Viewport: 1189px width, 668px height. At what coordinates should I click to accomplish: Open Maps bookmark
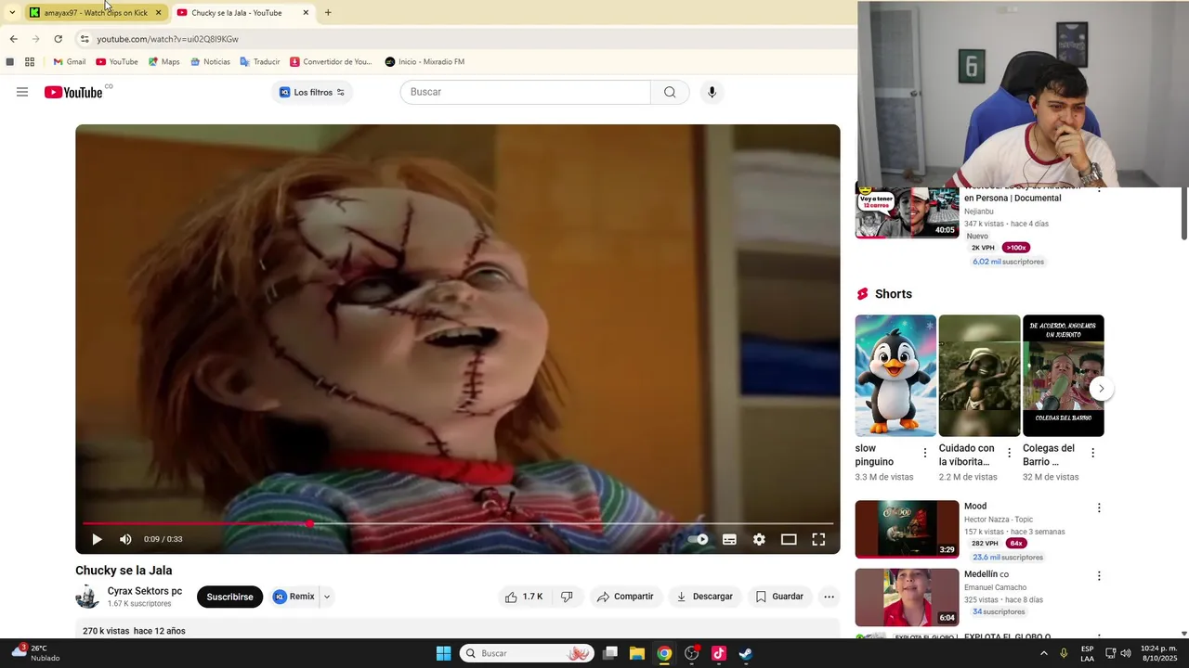(164, 62)
